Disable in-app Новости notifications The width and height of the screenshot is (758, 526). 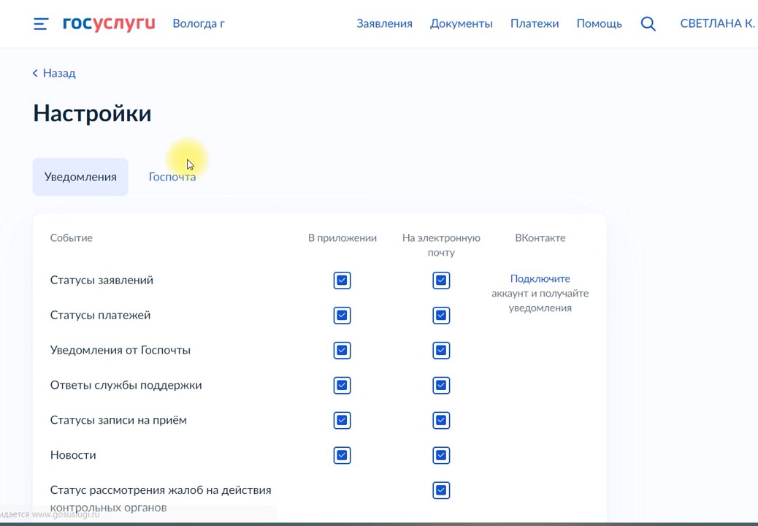342,455
